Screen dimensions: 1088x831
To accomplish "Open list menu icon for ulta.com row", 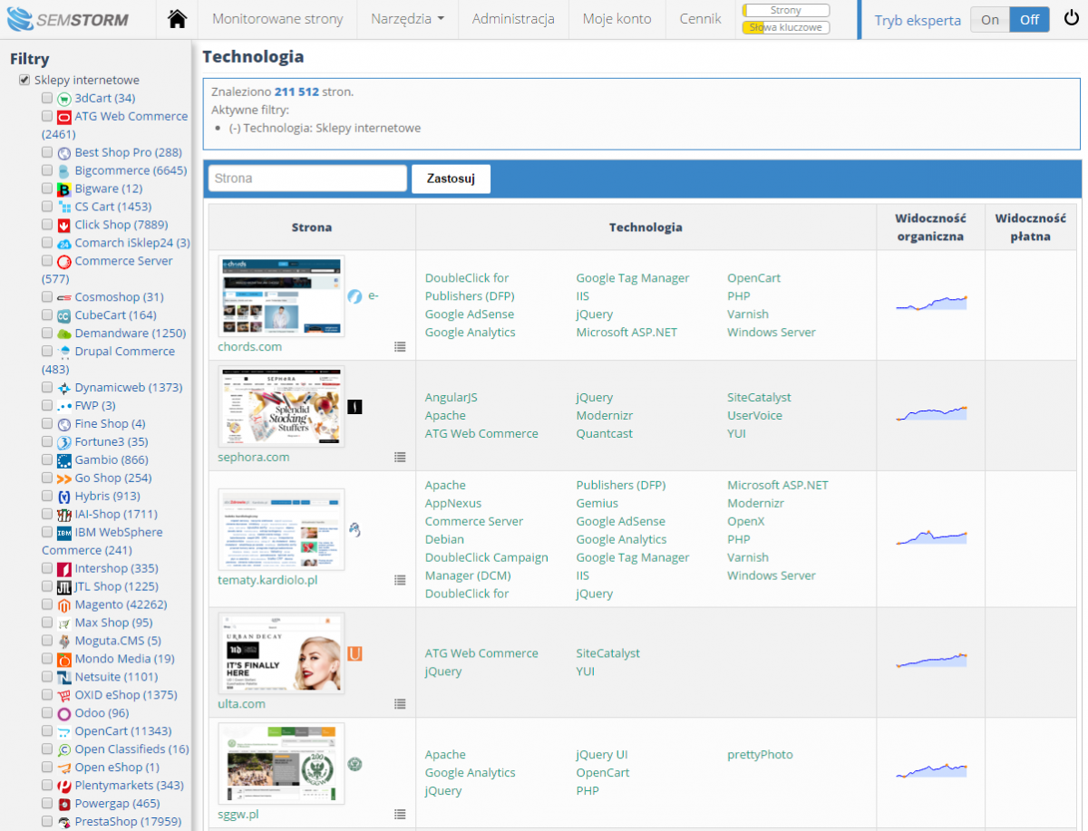I will [400, 703].
